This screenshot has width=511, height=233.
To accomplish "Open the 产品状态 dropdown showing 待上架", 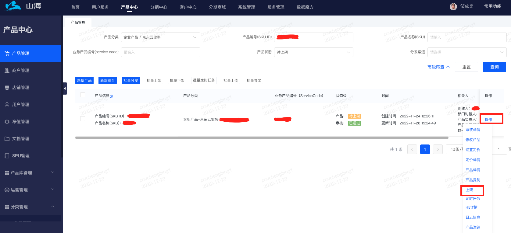I will [x=314, y=52].
